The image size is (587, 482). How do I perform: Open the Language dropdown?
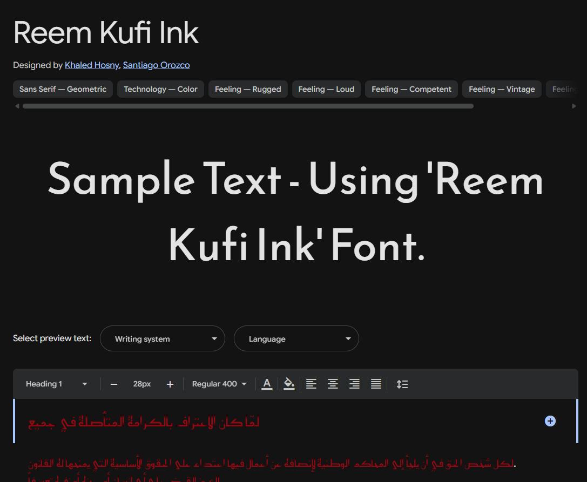coord(296,338)
